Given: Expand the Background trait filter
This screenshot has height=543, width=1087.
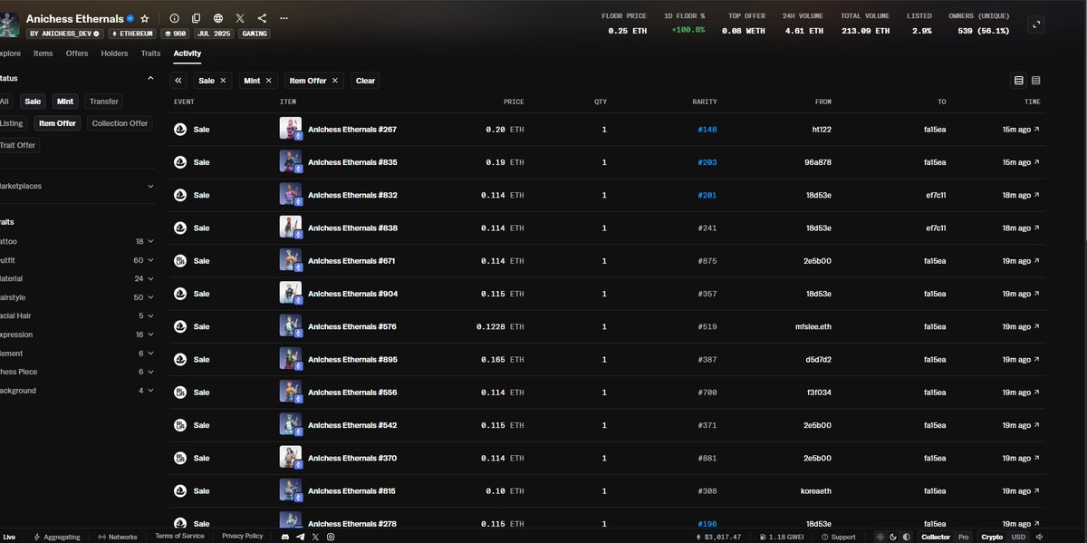Looking at the screenshot, I should (78, 391).
